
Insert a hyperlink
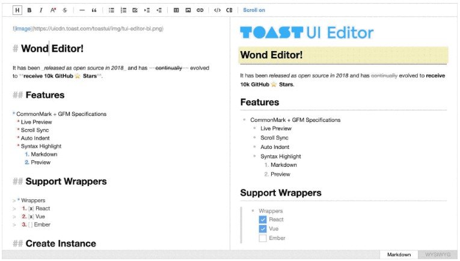[x=200, y=10]
